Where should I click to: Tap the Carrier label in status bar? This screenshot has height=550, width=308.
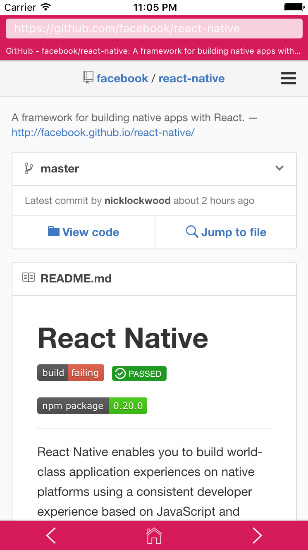pyautogui.click(x=20, y=7)
